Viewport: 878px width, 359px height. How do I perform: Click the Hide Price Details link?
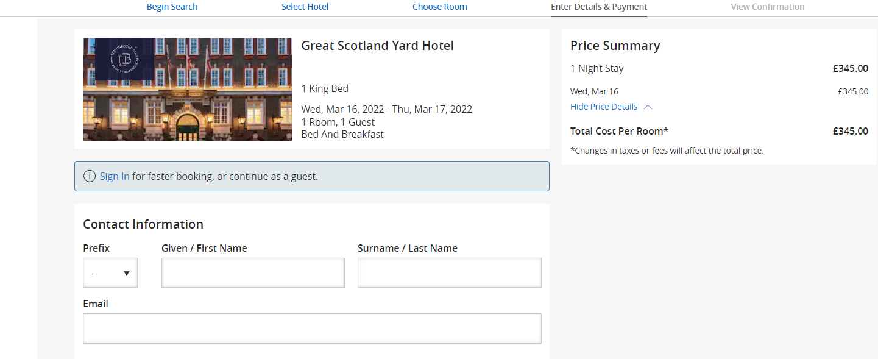tap(603, 107)
